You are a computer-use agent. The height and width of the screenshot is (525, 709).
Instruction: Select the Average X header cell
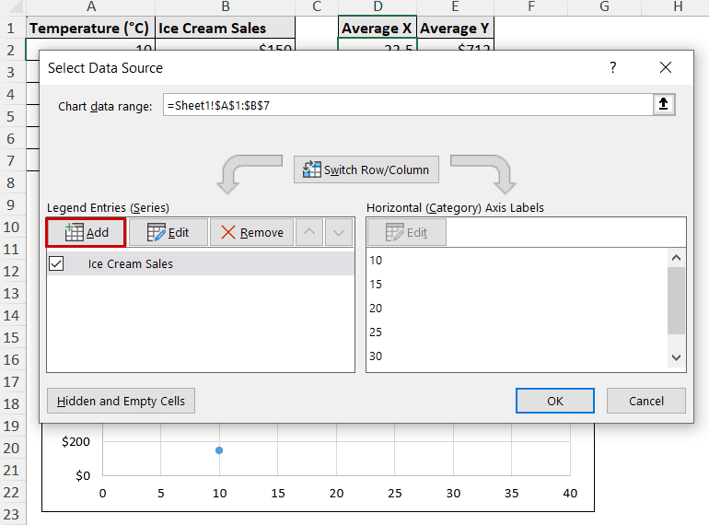[378, 28]
